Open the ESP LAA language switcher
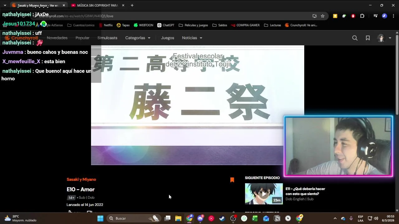 360,218
